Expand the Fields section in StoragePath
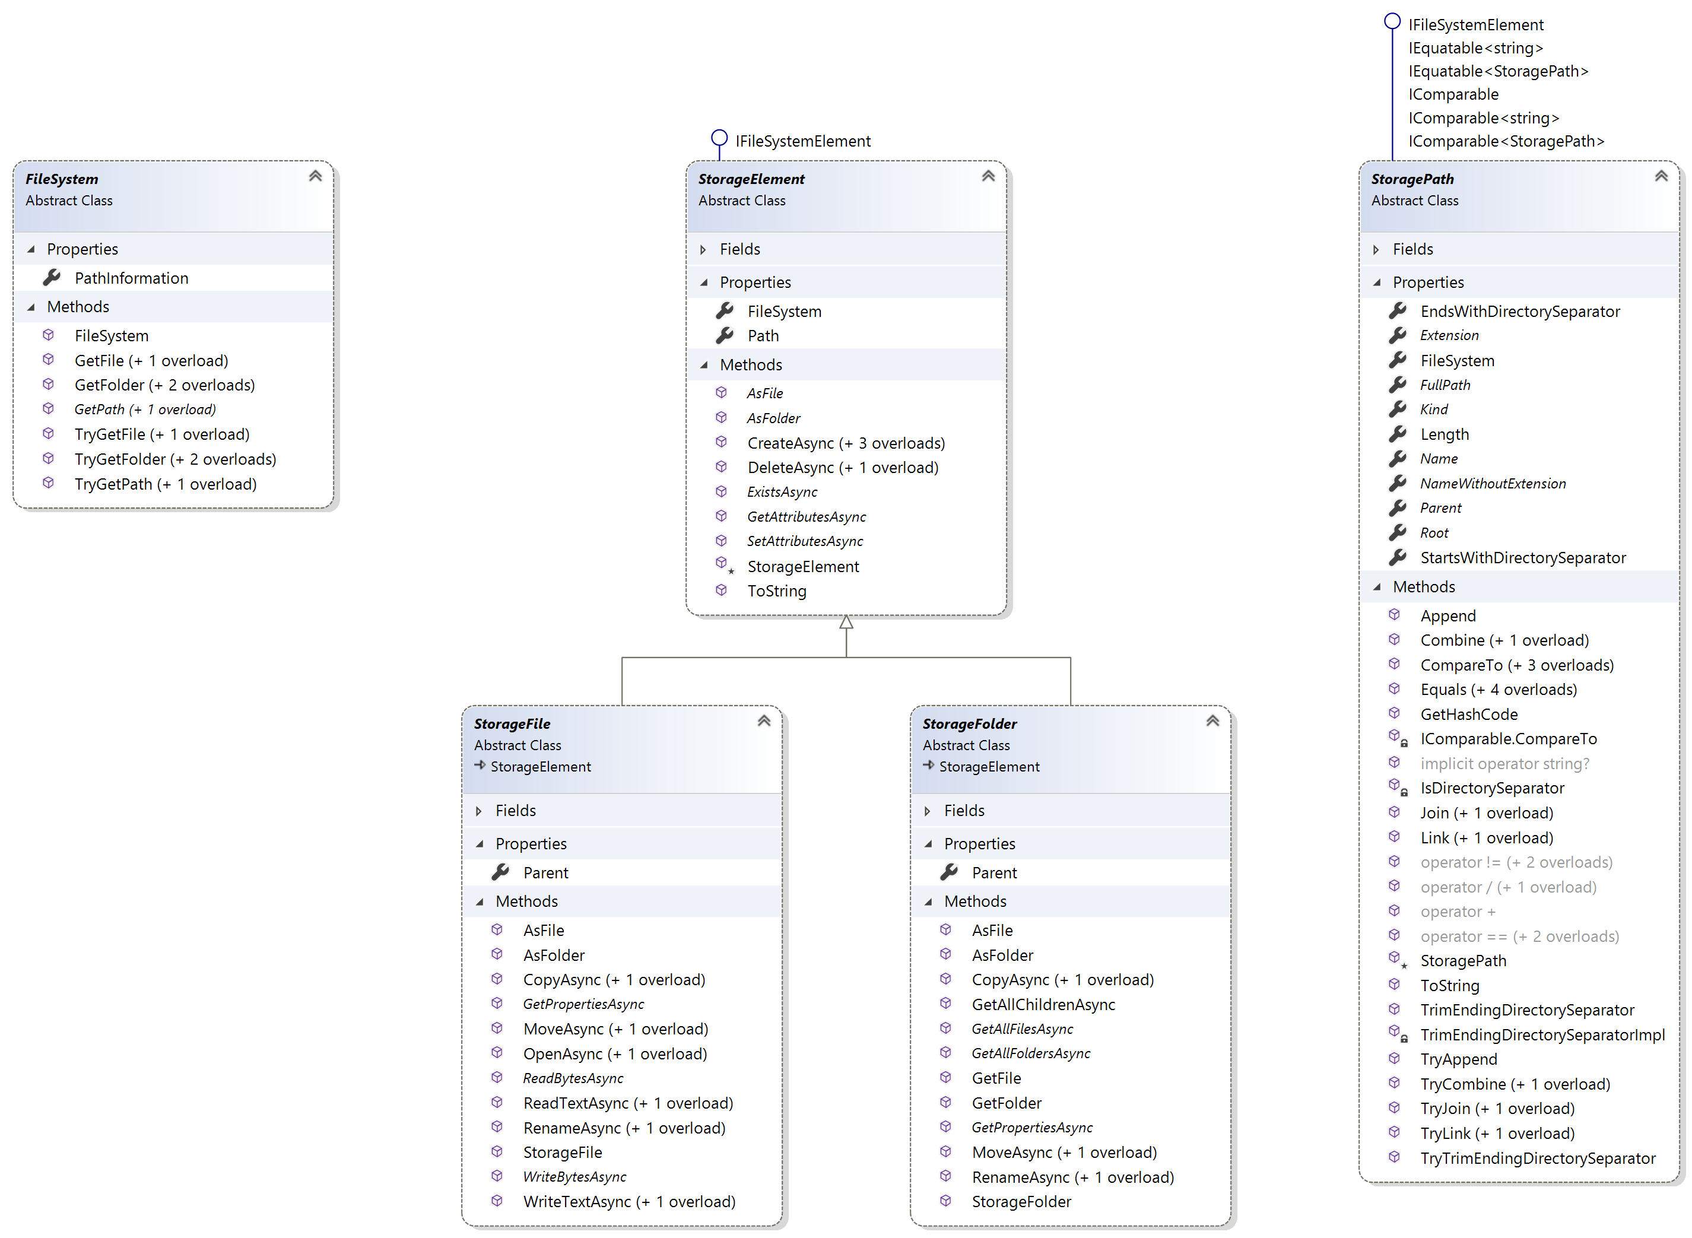This screenshot has width=1692, height=1238. [1376, 249]
